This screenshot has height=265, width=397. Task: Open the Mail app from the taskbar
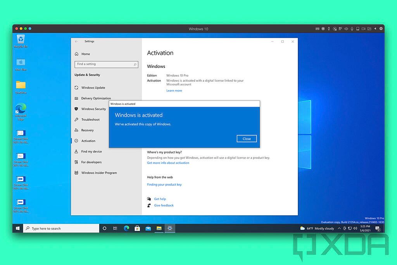148,228
